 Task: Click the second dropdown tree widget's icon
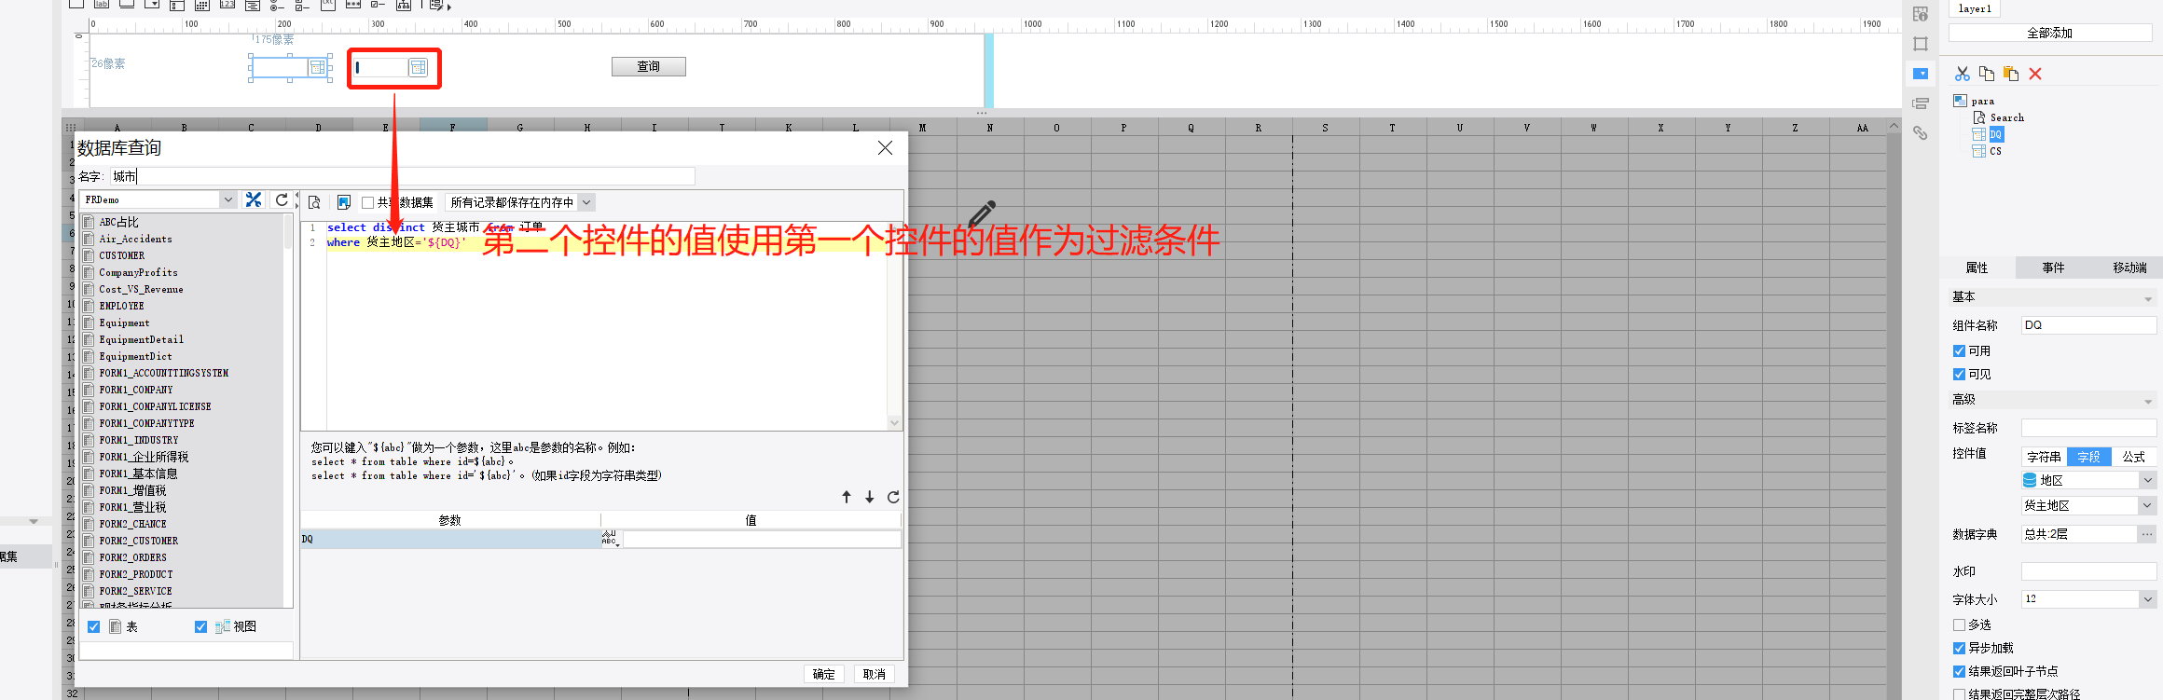click(x=418, y=67)
